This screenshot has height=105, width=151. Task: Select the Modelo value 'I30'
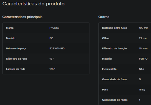click(x=51, y=38)
